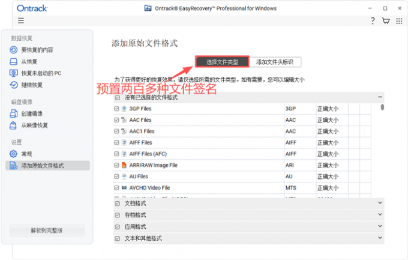The width and height of the screenshot is (408, 260).
Task: Click the 3GP extension cell
Action: click(290, 109)
